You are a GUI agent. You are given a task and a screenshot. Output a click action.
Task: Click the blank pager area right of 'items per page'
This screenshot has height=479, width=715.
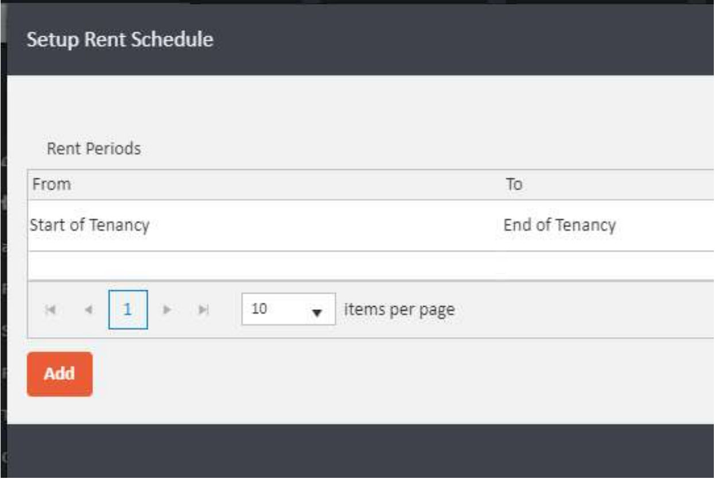click(574, 310)
